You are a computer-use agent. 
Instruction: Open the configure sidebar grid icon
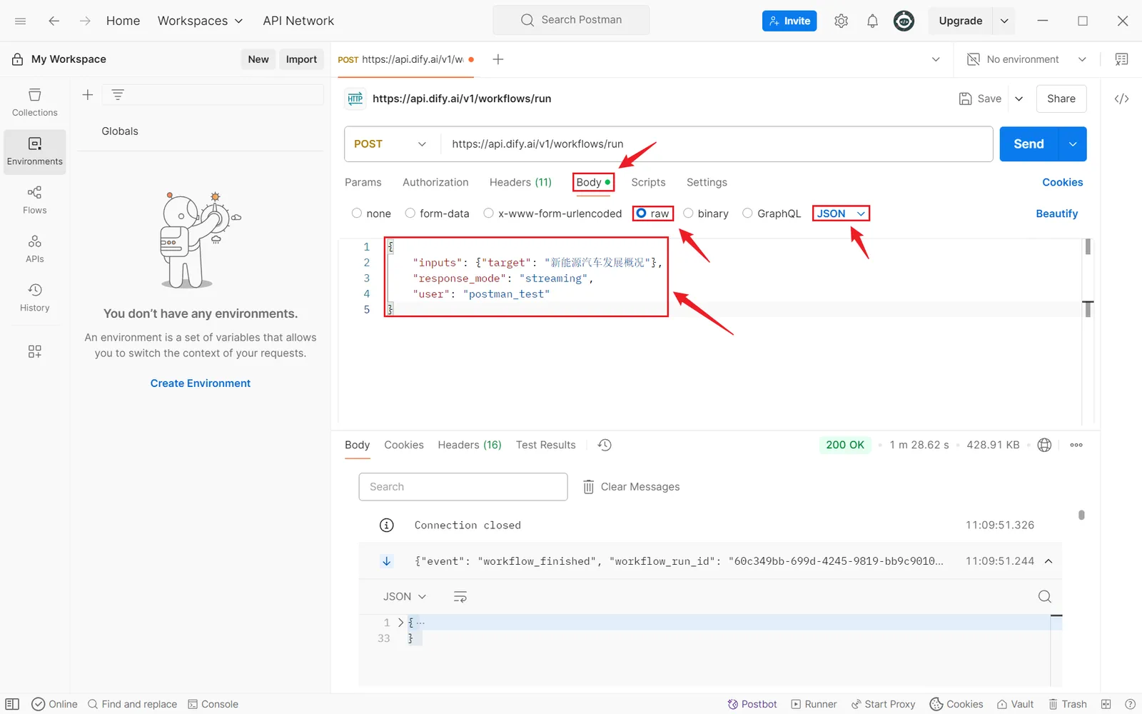pyautogui.click(x=35, y=351)
